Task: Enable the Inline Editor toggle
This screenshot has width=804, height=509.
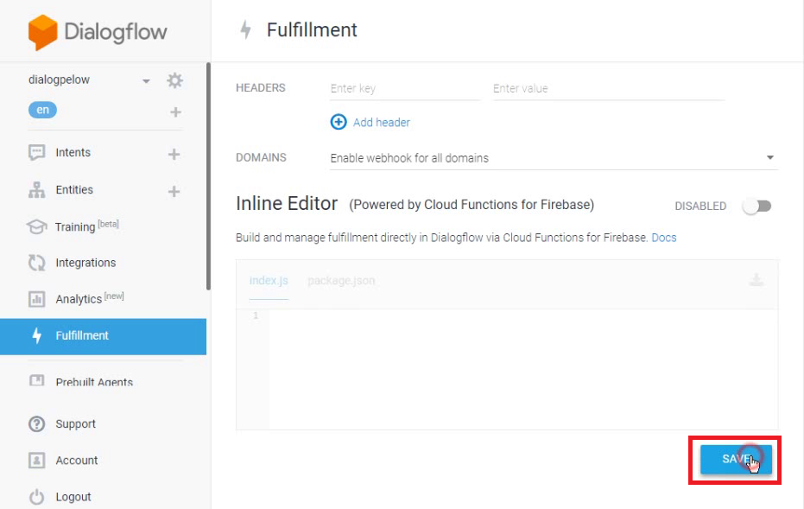Action: coord(757,207)
